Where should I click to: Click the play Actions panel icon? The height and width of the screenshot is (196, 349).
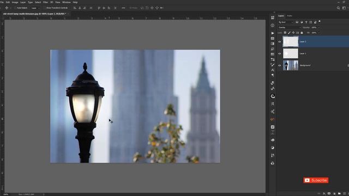tap(273, 33)
